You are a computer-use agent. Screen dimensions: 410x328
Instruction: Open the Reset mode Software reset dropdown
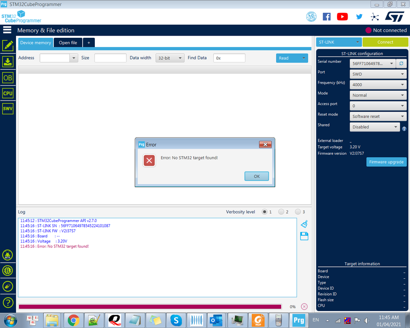[x=378, y=117]
